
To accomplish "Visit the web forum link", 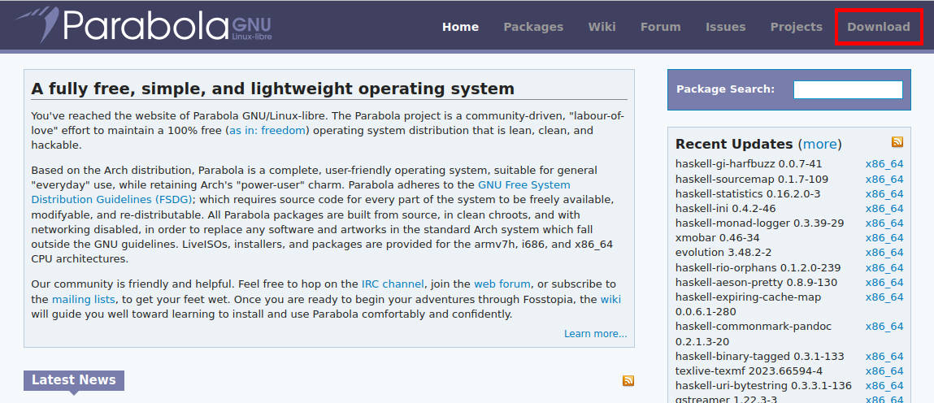I will click(x=502, y=284).
